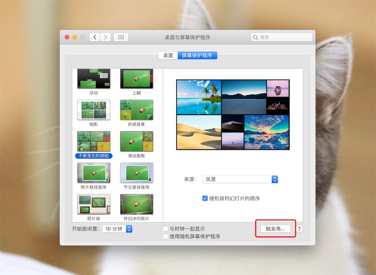
Task: Choose the 照片墙 screen saver thumbnail
Action: tap(94, 204)
